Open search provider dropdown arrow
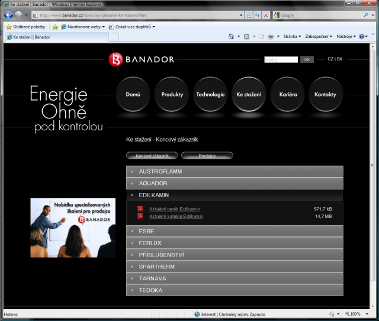 point(372,15)
